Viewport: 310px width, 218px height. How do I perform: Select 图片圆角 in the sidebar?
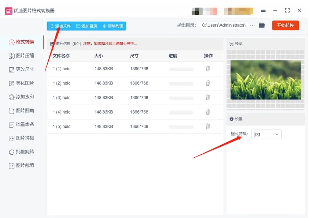[22, 111]
